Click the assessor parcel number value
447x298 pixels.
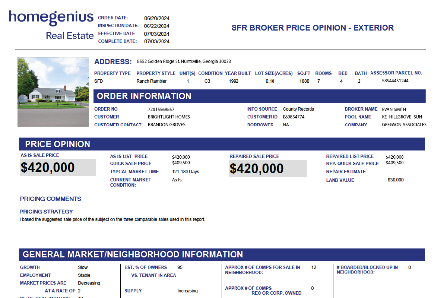[x=395, y=81]
